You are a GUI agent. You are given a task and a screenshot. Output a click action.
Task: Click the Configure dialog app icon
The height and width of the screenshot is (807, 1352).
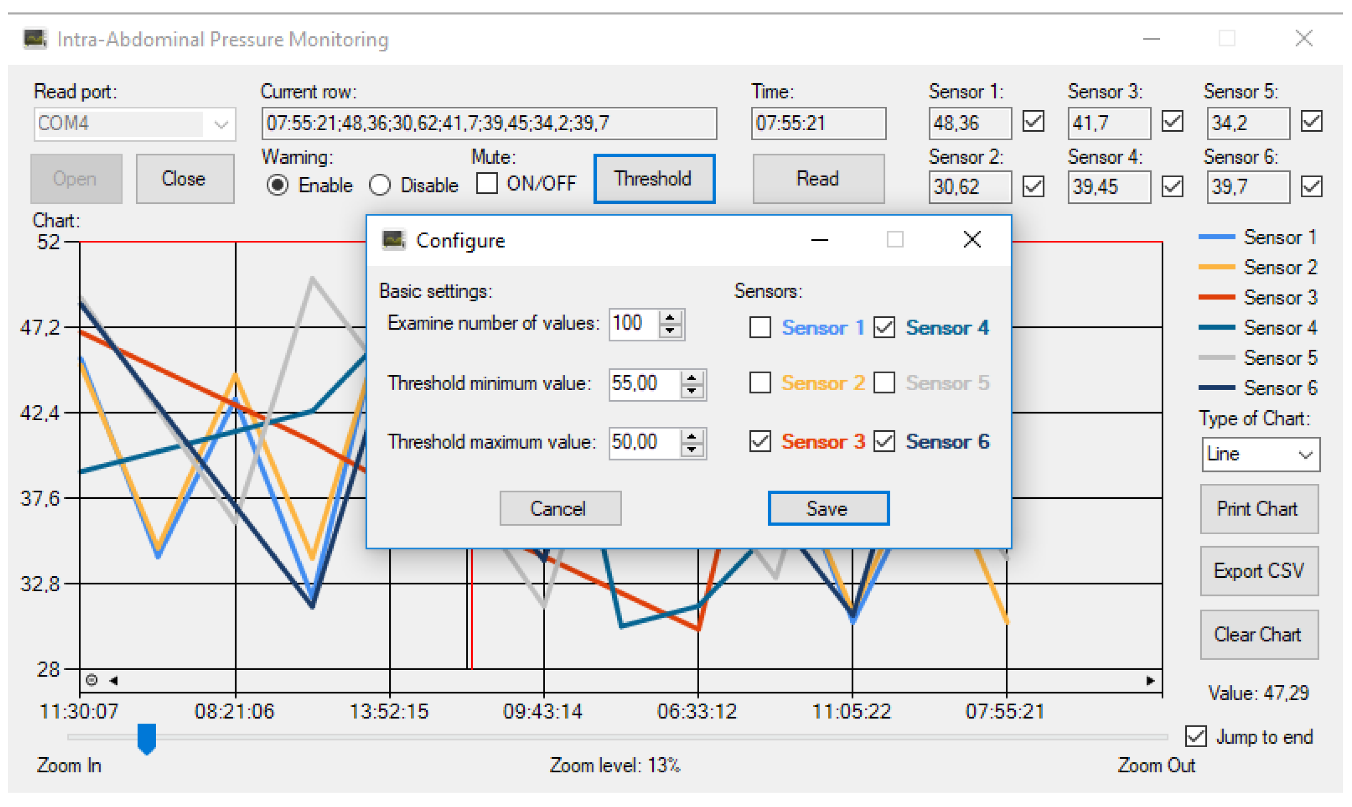pos(393,239)
